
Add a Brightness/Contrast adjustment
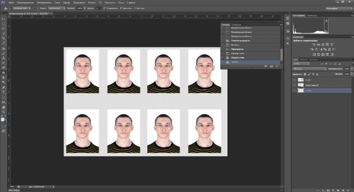tap(314, 44)
